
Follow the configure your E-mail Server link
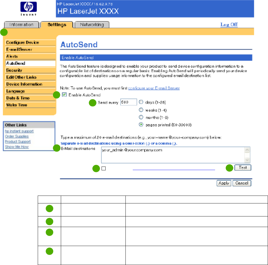154,88
